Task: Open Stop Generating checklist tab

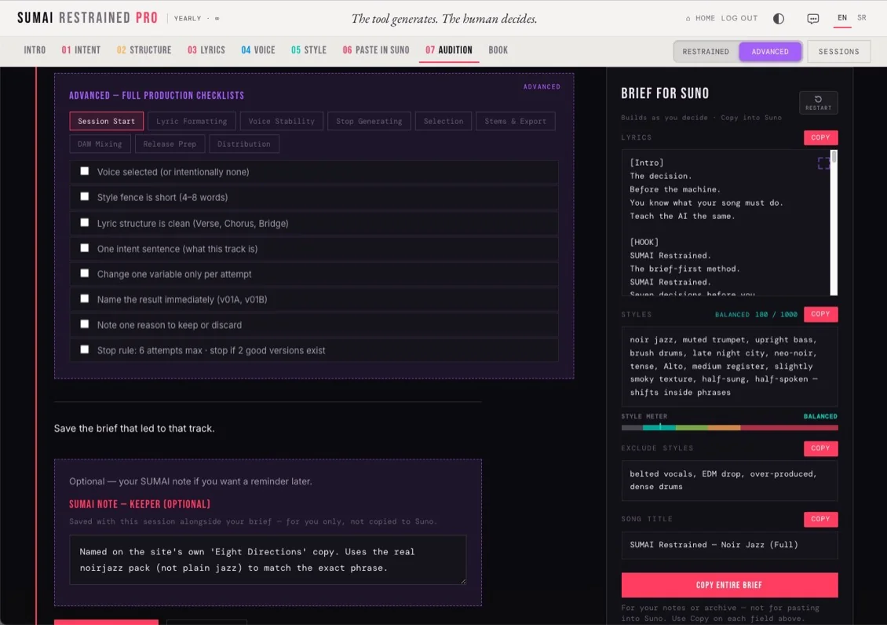Action: 369,121
